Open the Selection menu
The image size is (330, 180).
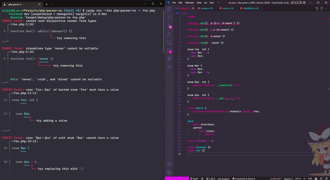tap(189, 2)
